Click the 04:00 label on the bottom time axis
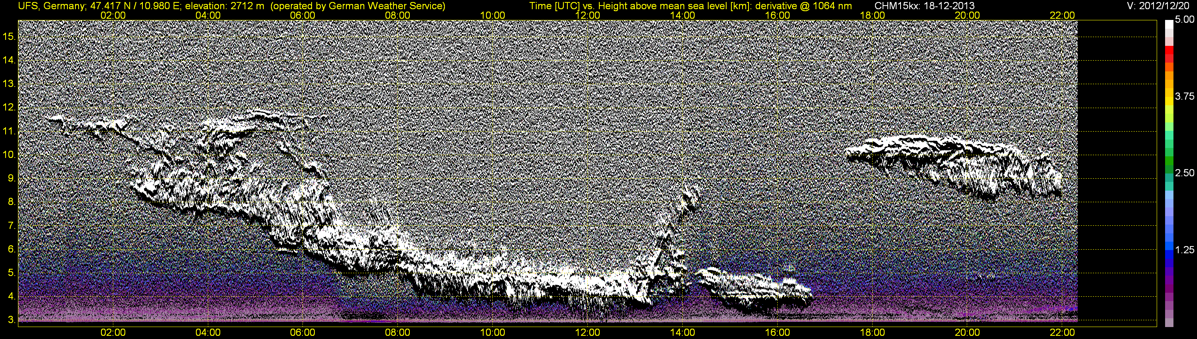The image size is (1197, 339). click(208, 333)
